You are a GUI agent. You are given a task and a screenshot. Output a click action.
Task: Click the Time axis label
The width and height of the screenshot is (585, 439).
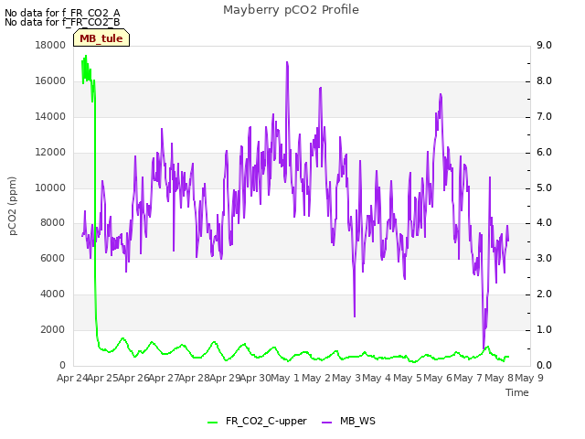[x=517, y=392]
